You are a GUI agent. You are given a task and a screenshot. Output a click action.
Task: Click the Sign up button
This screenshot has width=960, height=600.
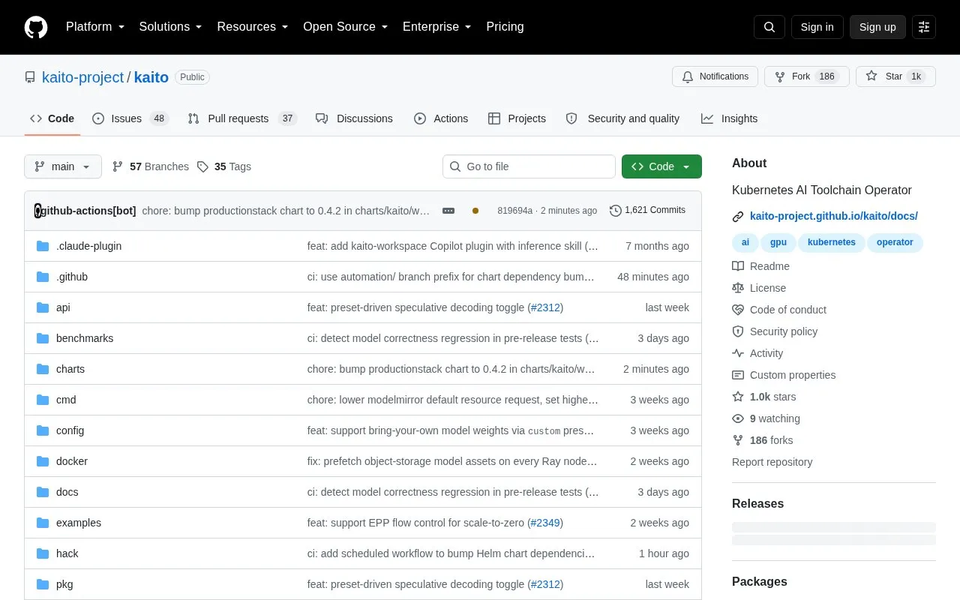pyautogui.click(x=877, y=27)
